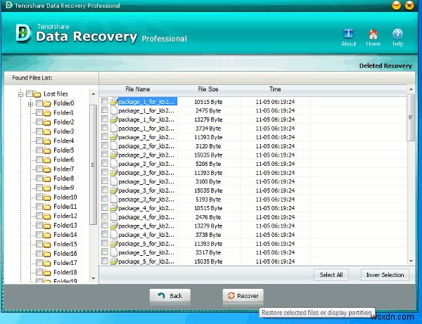This screenshot has height=324, width=422.
Task: Click the Lost files folder icon
Action: pos(37,94)
